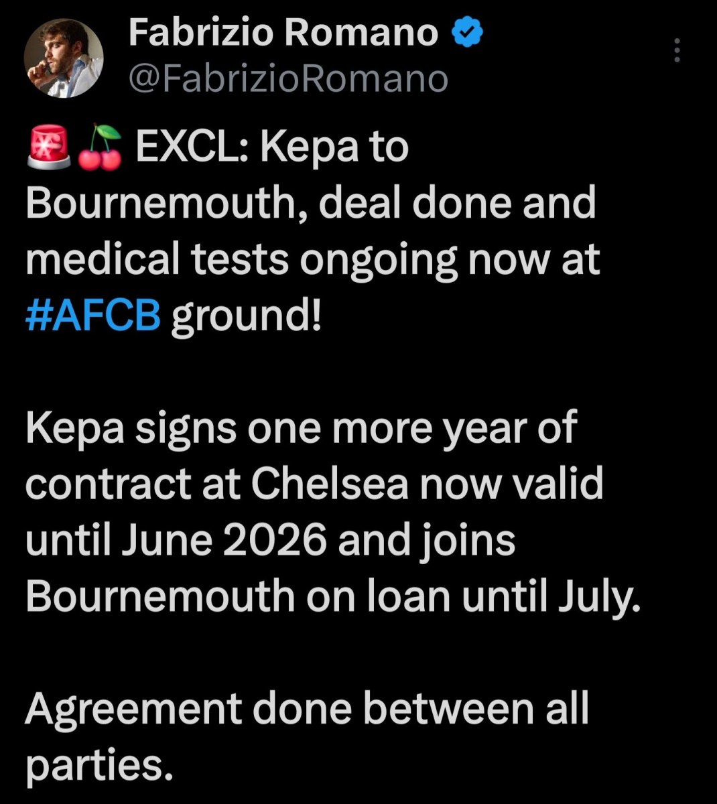This screenshot has width=717, height=804.
Task: Click the blue verified badge icon
Action: click(x=468, y=33)
